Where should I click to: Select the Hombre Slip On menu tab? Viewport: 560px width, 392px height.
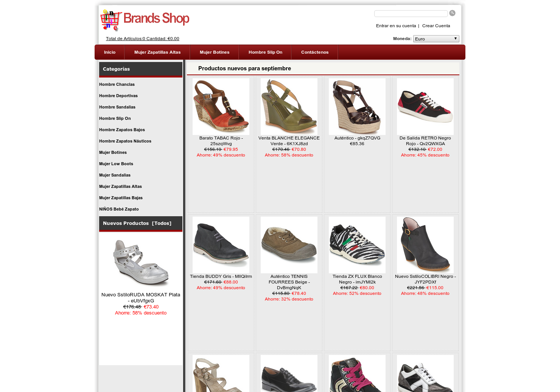265,52
